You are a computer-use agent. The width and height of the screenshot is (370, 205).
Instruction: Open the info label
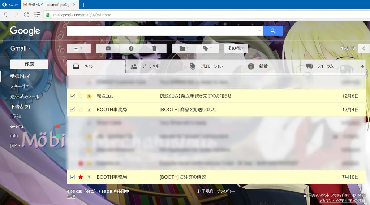tap(14, 136)
